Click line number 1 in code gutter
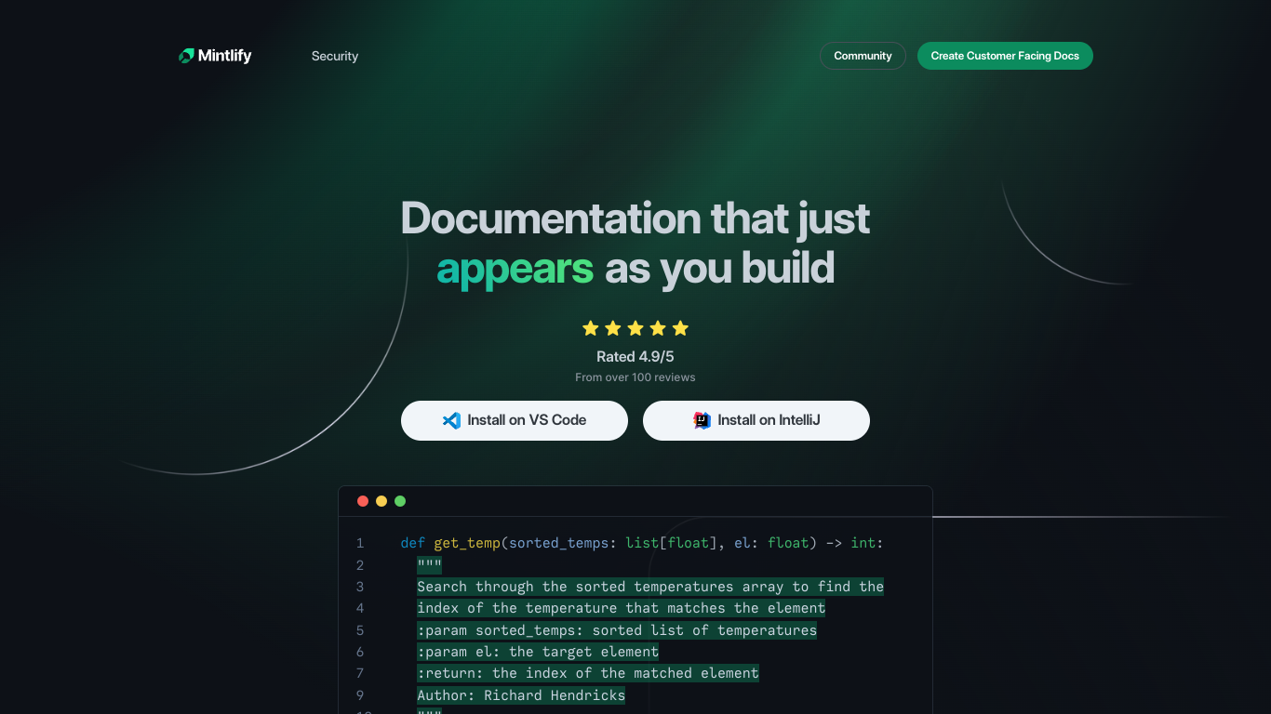 (360, 543)
